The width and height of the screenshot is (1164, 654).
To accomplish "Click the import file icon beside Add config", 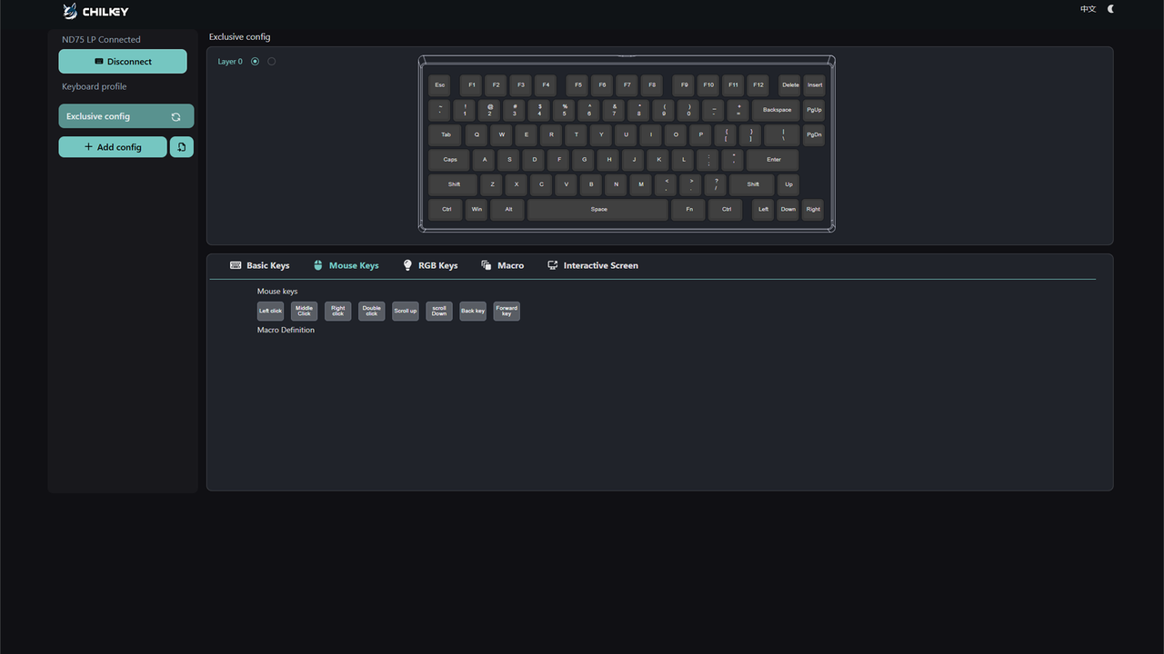I will pos(182,147).
